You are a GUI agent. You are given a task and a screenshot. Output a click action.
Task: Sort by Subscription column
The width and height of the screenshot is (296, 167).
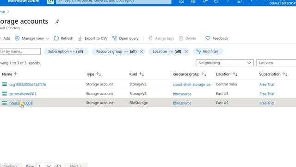click(x=273, y=74)
